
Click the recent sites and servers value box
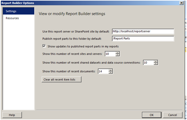click(x=110, y=54)
